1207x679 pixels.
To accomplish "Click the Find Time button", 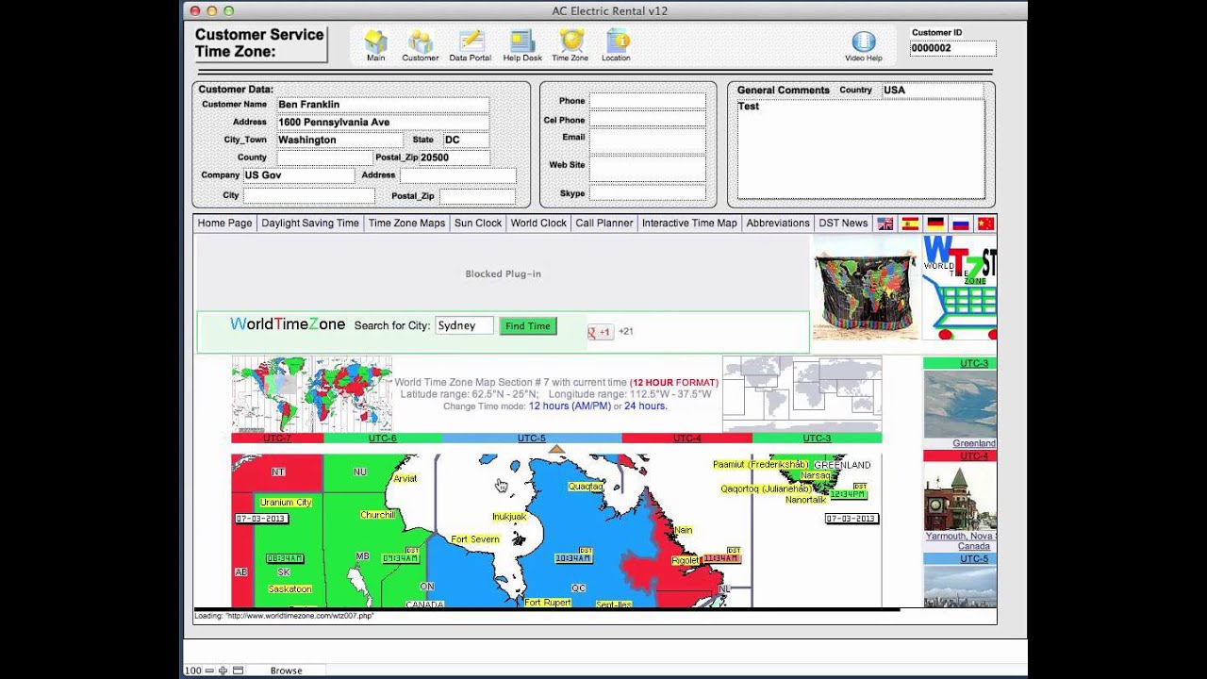I will [x=528, y=326].
